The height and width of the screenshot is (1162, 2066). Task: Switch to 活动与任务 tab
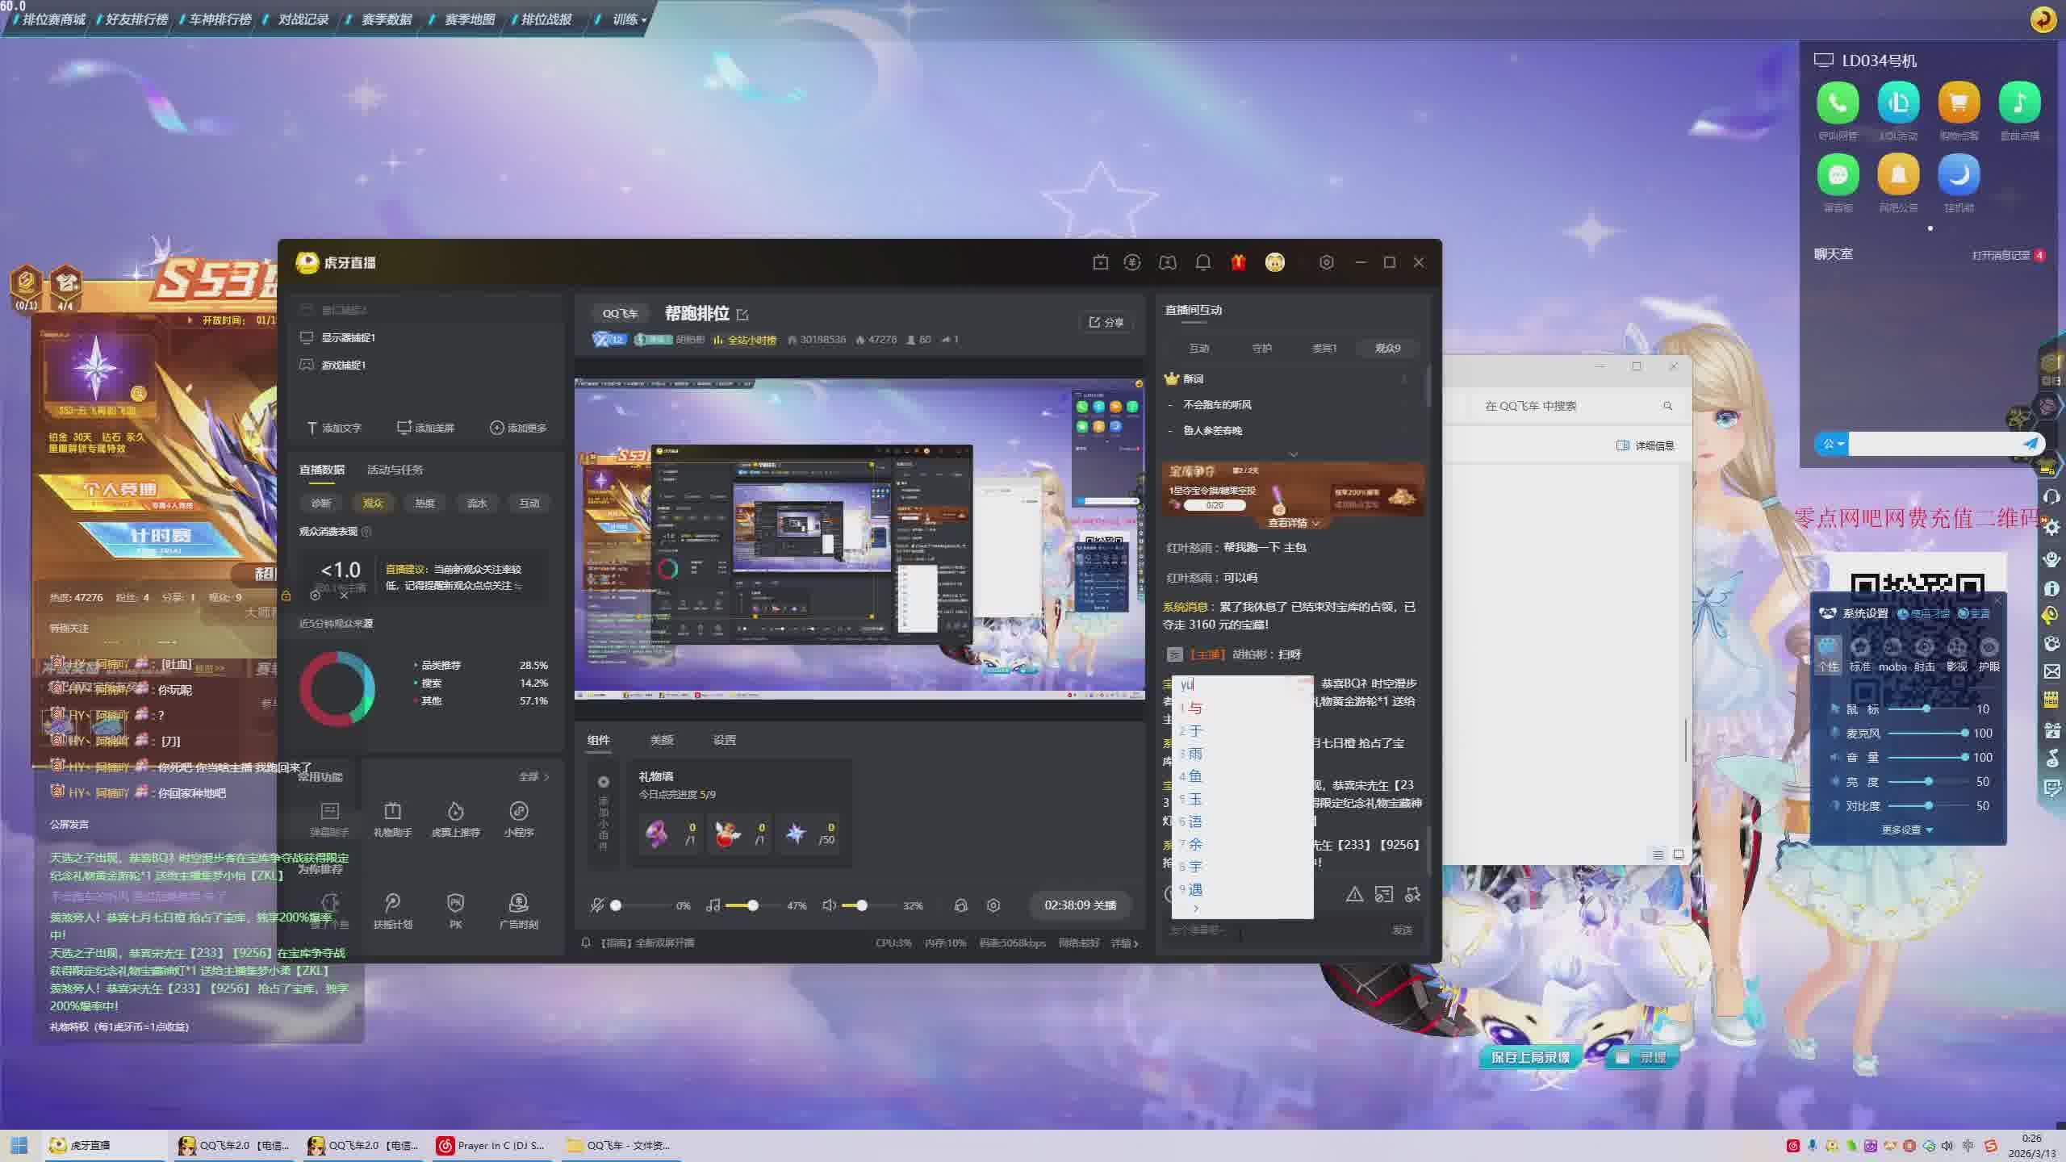click(395, 470)
